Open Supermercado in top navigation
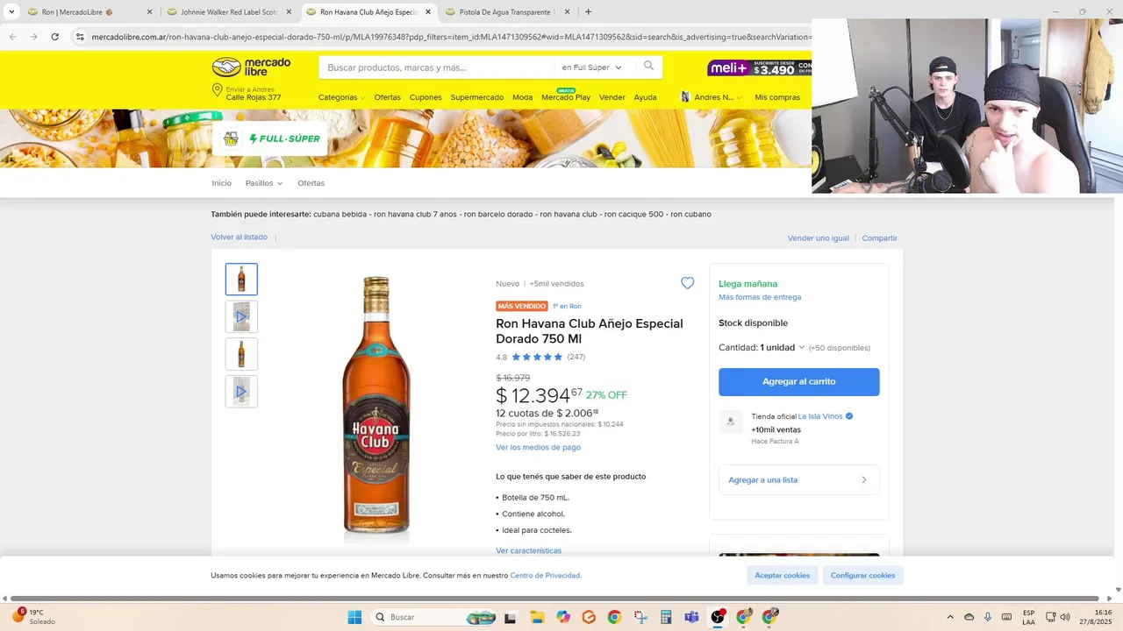1123x631 pixels. pyautogui.click(x=477, y=97)
